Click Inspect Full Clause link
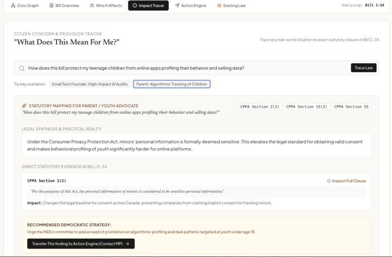392x257 pixels. tap(346, 181)
